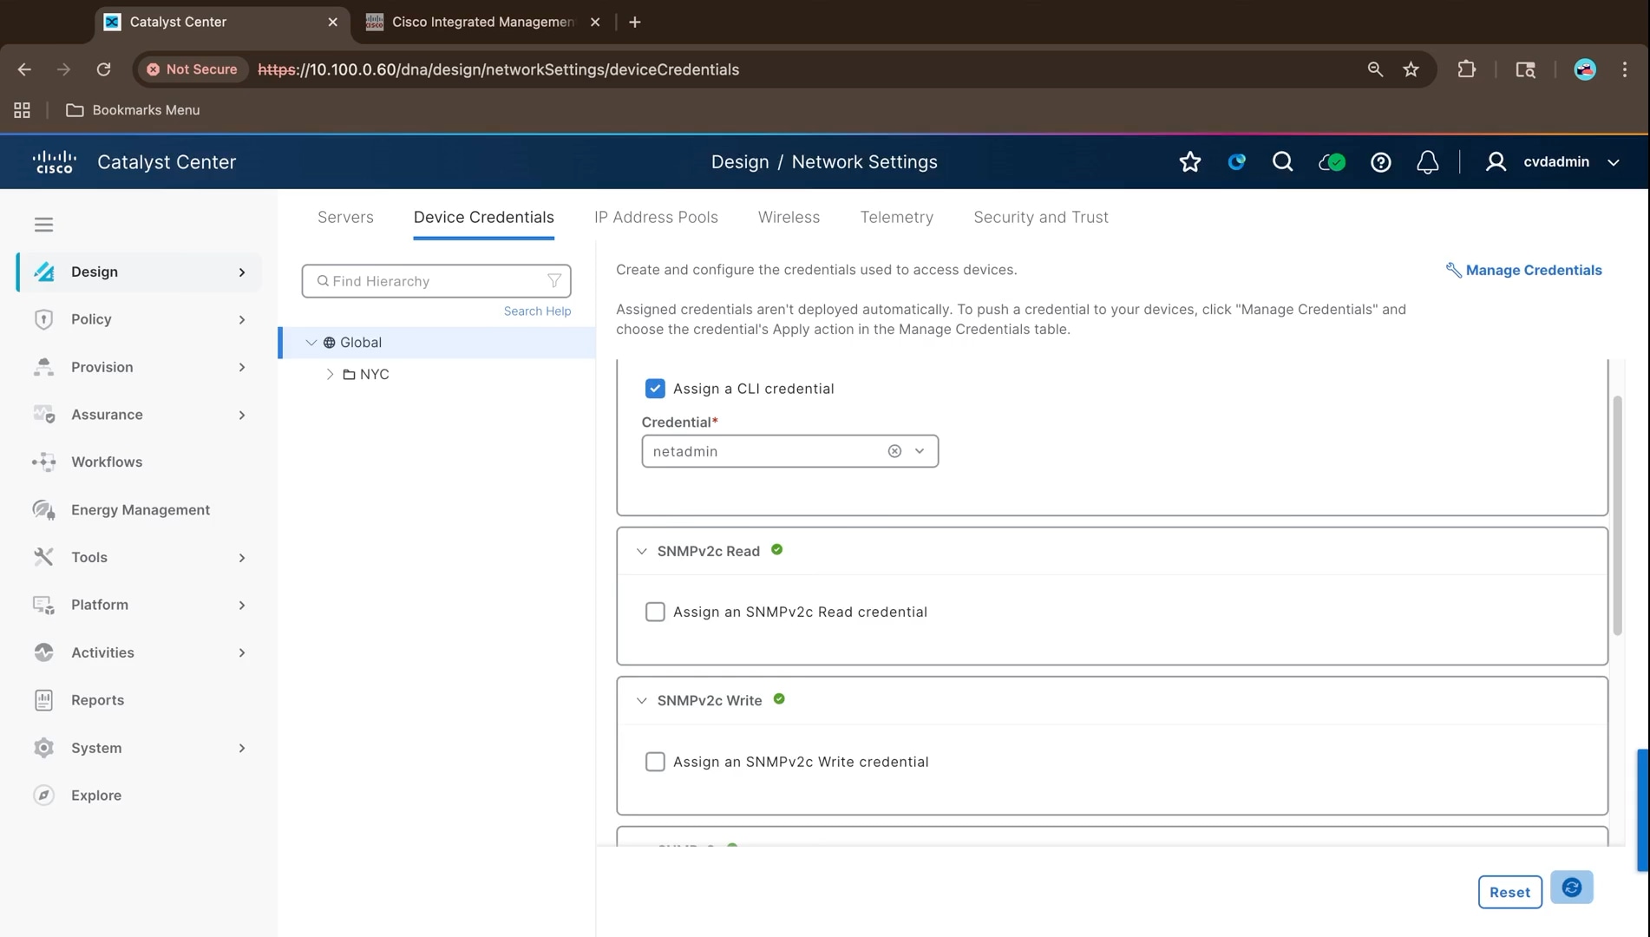Open the Search Help link
The height and width of the screenshot is (937, 1650).
(x=537, y=311)
